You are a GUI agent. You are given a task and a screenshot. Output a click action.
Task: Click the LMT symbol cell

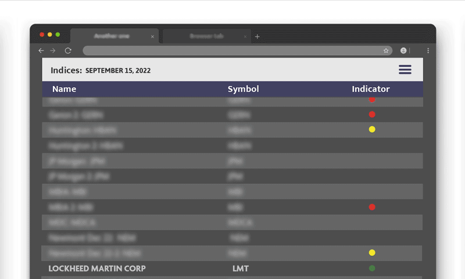pos(241,269)
